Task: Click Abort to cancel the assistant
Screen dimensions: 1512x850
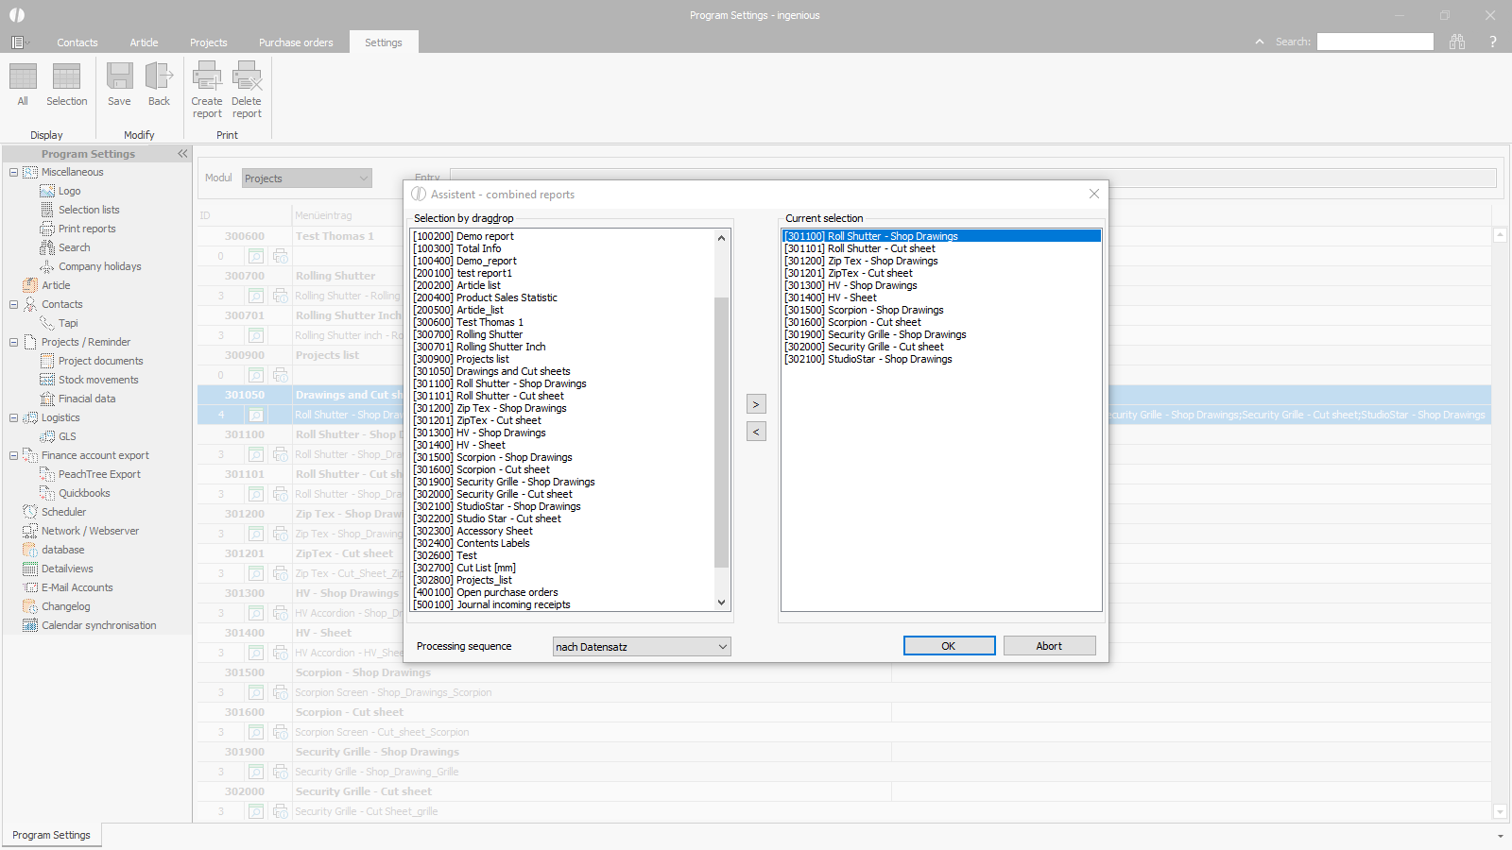Action: 1049,646
